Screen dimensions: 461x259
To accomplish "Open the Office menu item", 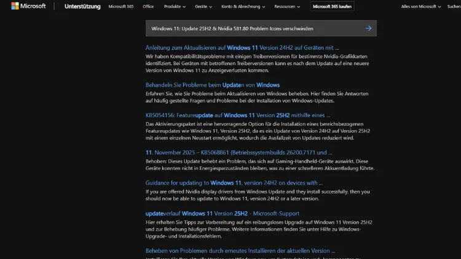I will click(148, 7).
